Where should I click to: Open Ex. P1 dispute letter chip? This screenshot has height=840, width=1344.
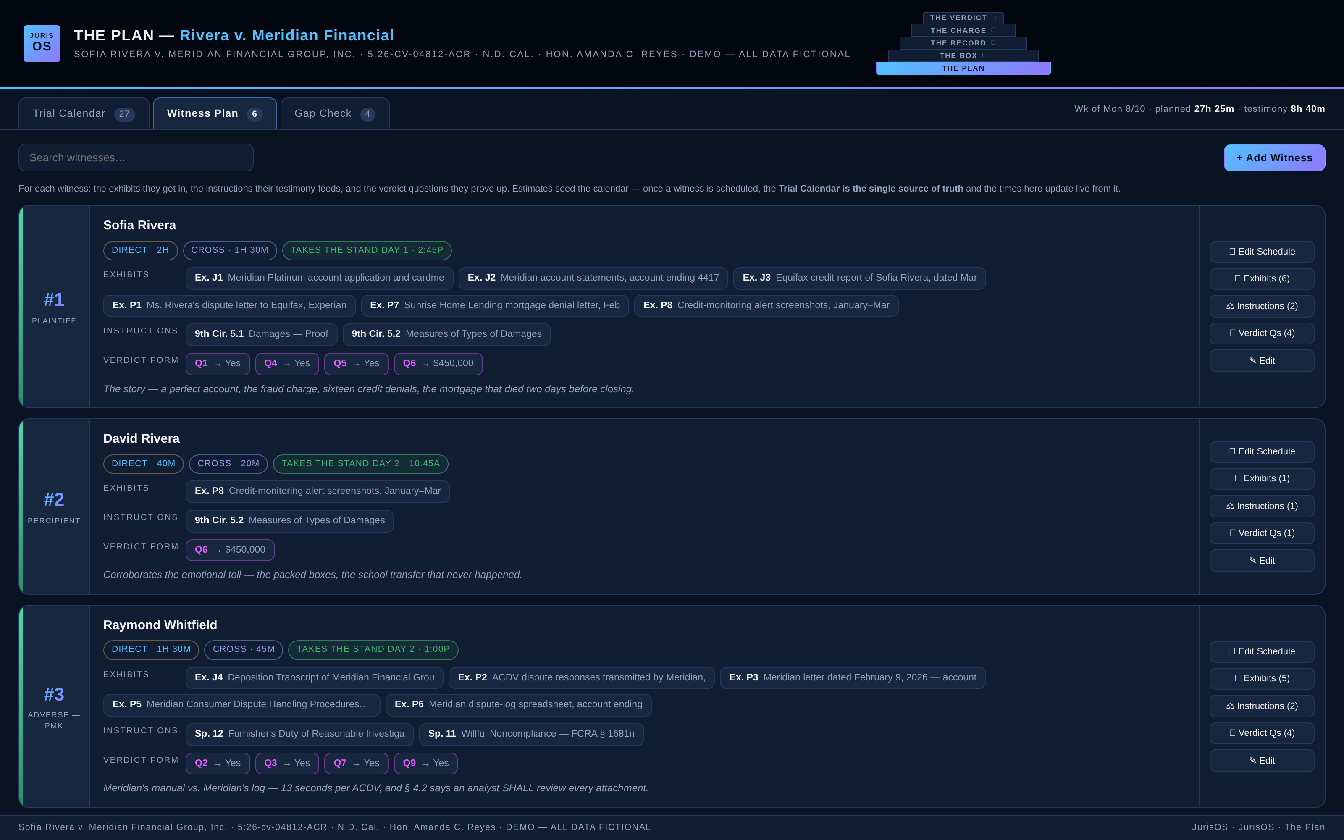click(229, 306)
